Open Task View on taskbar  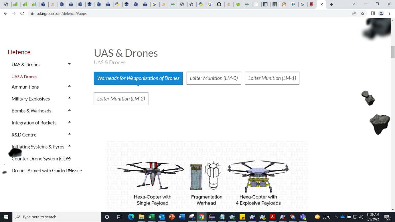pyautogui.click(x=119, y=217)
